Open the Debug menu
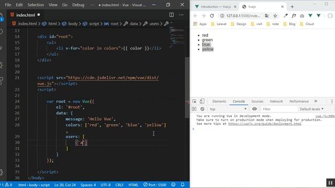This screenshot has width=335, height=188. (78, 5)
